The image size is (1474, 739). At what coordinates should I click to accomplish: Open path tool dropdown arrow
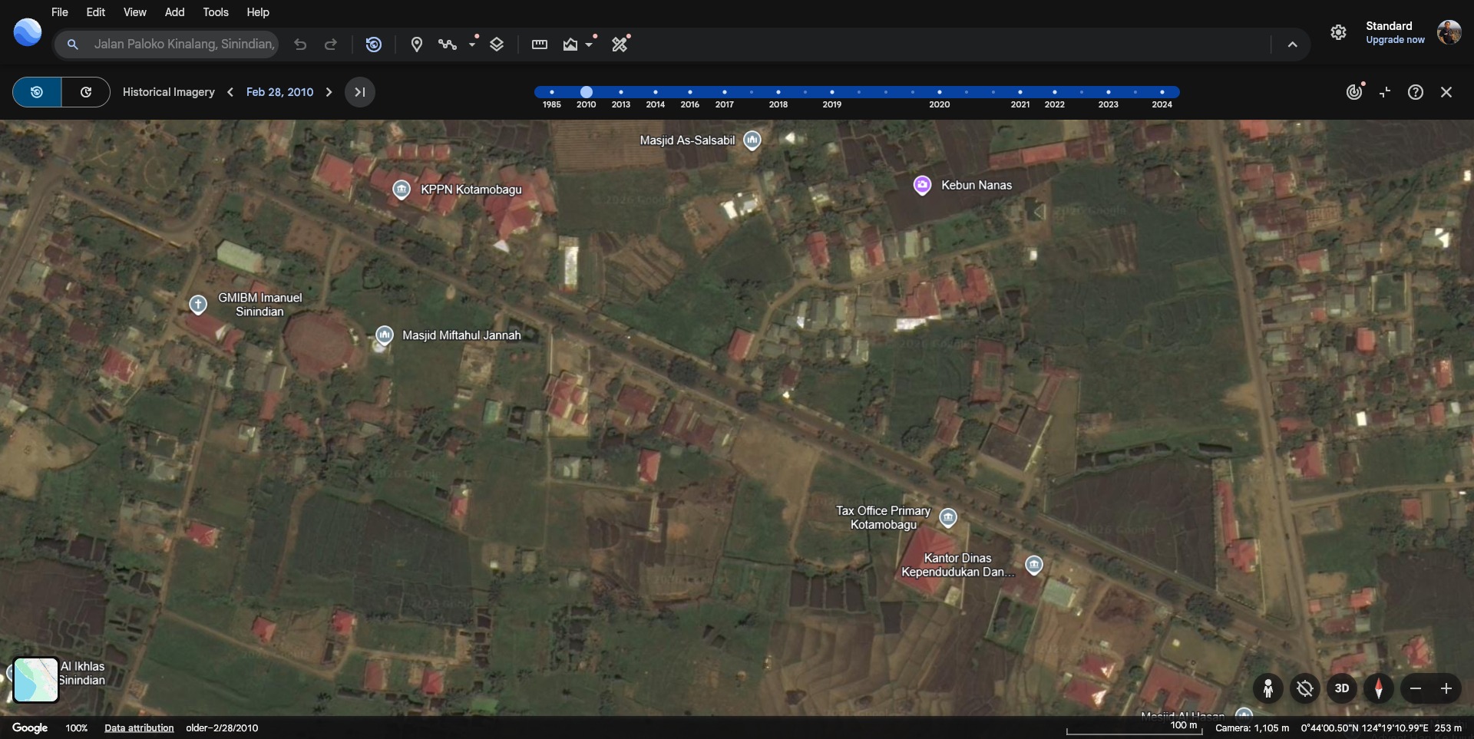[x=473, y=44]
